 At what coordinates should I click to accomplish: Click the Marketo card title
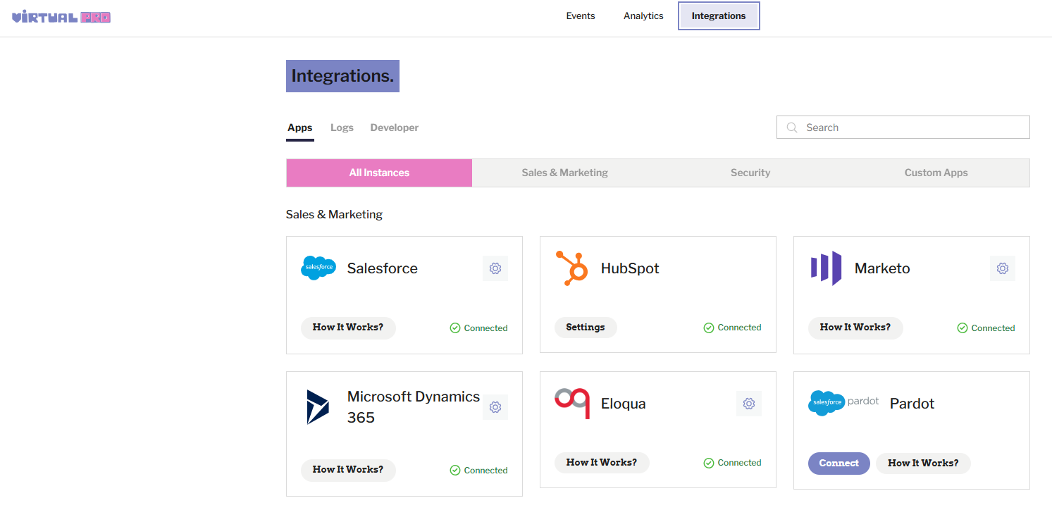click(882, 268)
